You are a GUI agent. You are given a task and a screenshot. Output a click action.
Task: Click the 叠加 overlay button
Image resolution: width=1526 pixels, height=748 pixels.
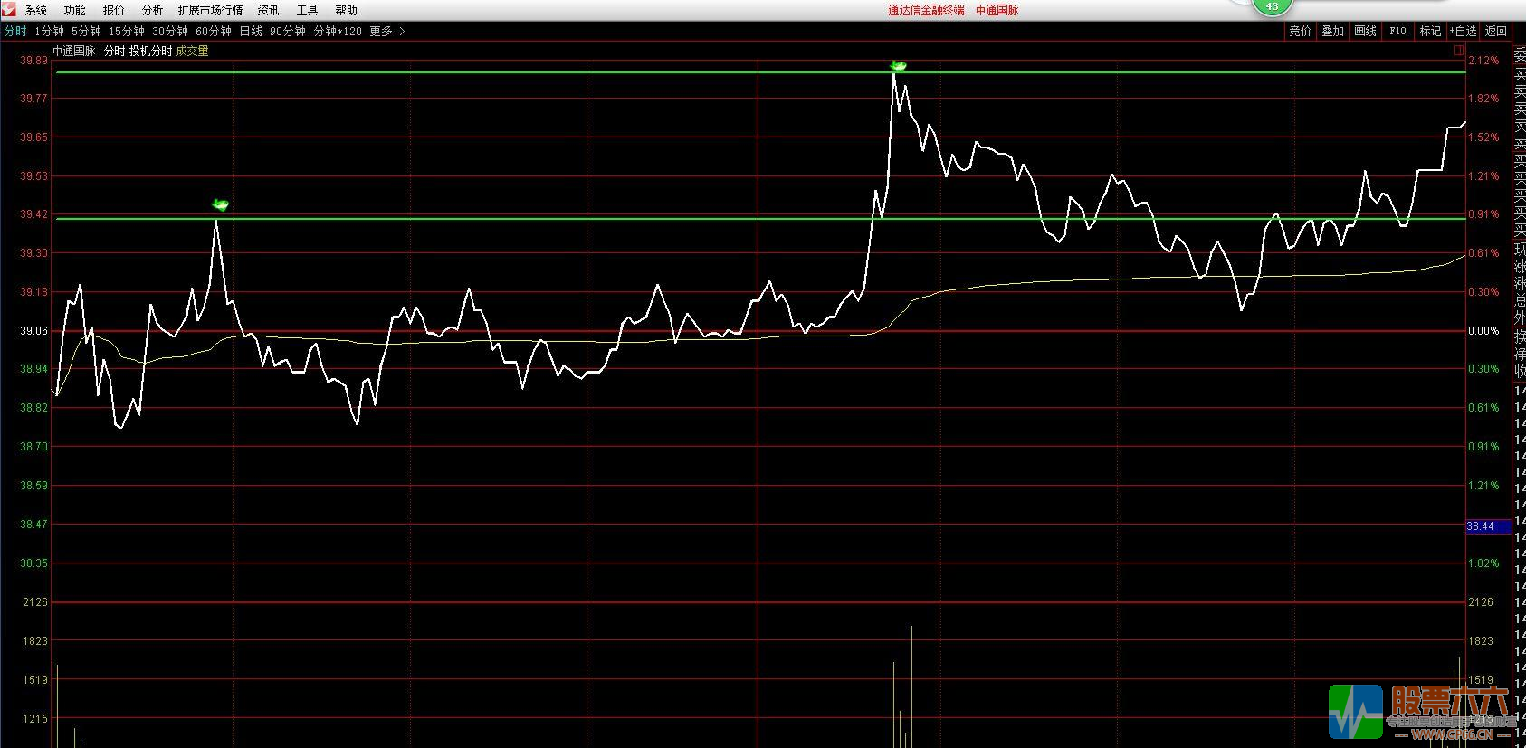1332,31
